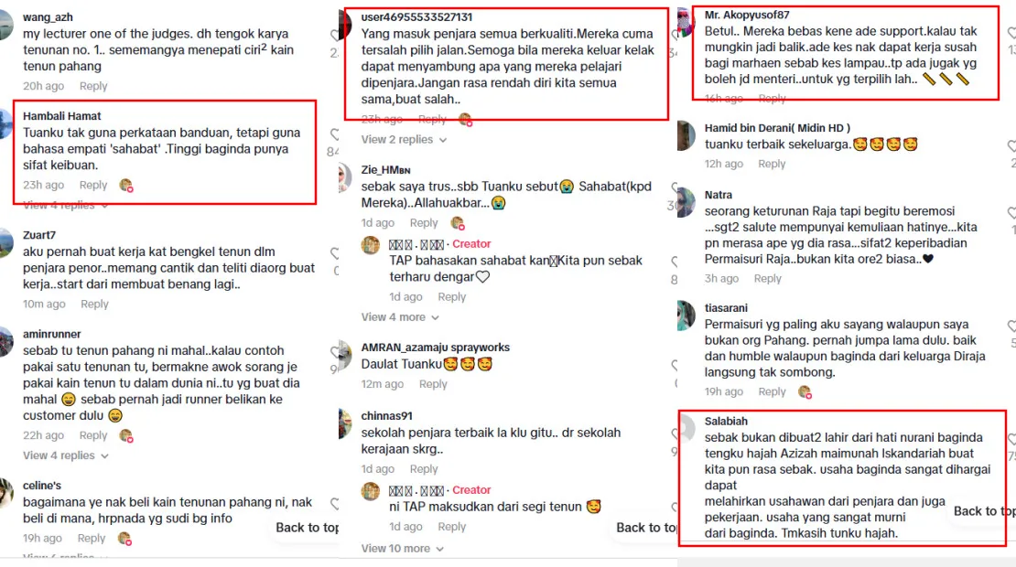Expand 'View 10 more' replies under chinnas91
The image size is (1016, 567).
403,548
